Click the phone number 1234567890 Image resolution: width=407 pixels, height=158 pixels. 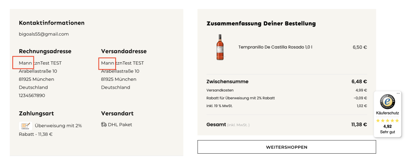[x=32, y=95]
